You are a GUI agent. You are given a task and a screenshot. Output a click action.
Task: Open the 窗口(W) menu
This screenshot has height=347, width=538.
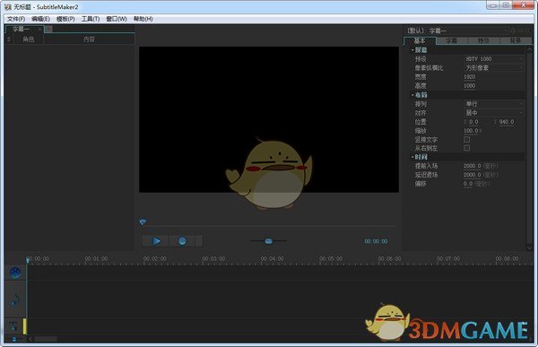[x=117, y=19]
